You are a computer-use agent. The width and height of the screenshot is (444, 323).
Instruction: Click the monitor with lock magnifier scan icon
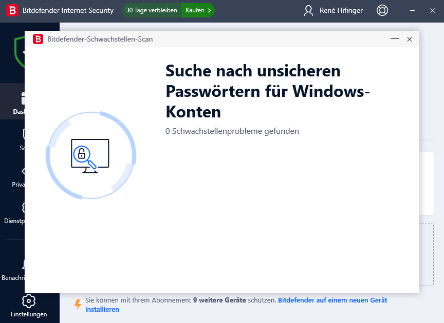click(90, 156)
